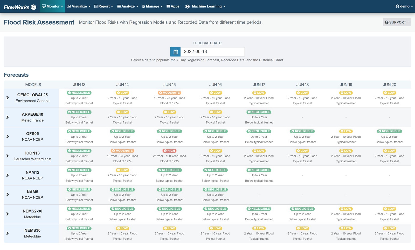The height and width of the screenshot is (250, 415).
Task: Click GEMGLOBAL25 Jun 13 NEGLIGIBLE badge
Action: (x=79, y=93)
